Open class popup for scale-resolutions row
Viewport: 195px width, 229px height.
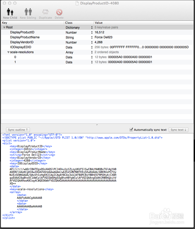[92, 52]
